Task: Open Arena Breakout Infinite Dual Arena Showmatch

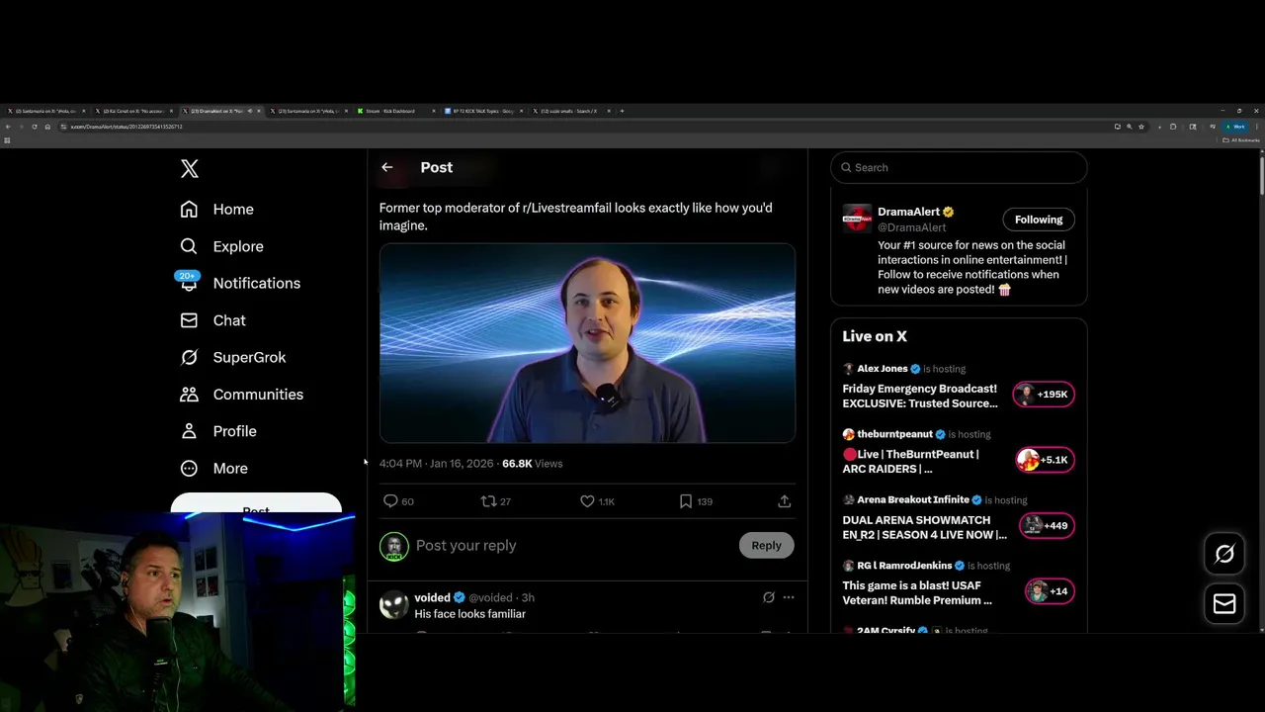Action: coord(925,527)
